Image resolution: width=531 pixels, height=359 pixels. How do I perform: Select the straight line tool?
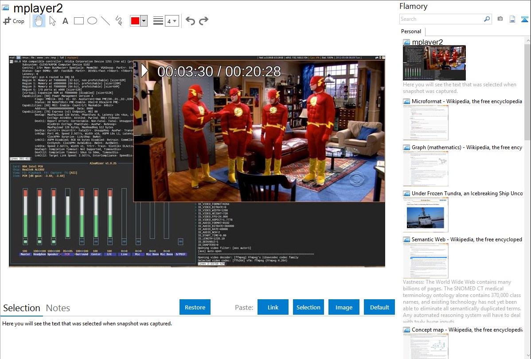(x=105, y=21)
